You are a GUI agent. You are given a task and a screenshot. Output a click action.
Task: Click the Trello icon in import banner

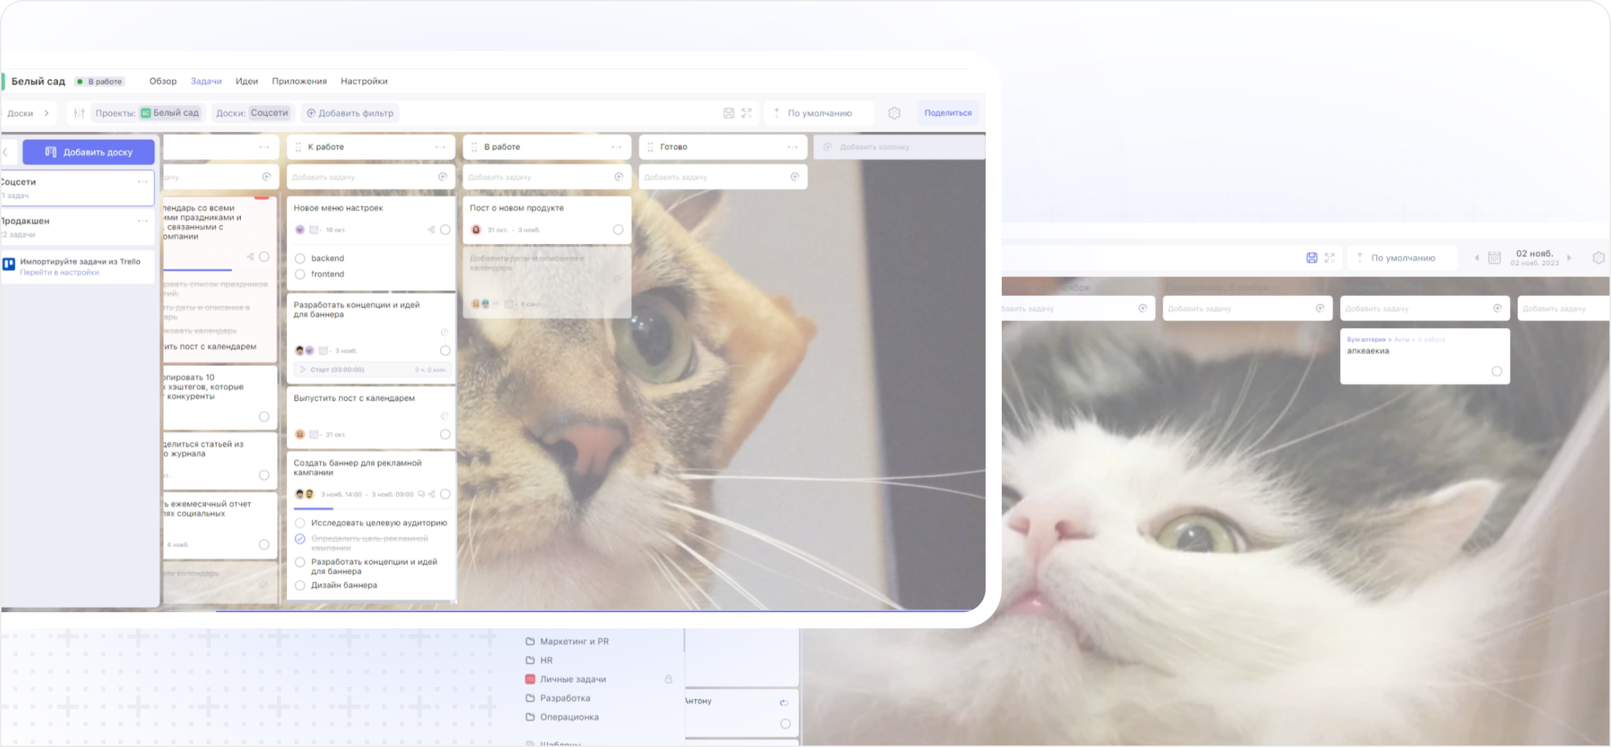(x=10, y=264)
